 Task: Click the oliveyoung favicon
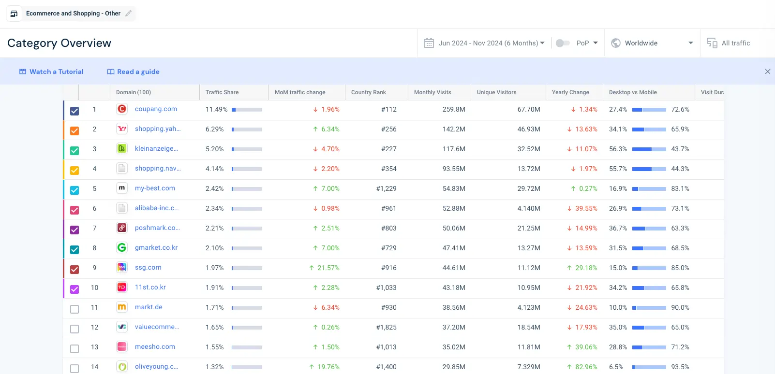coord(122,367)
